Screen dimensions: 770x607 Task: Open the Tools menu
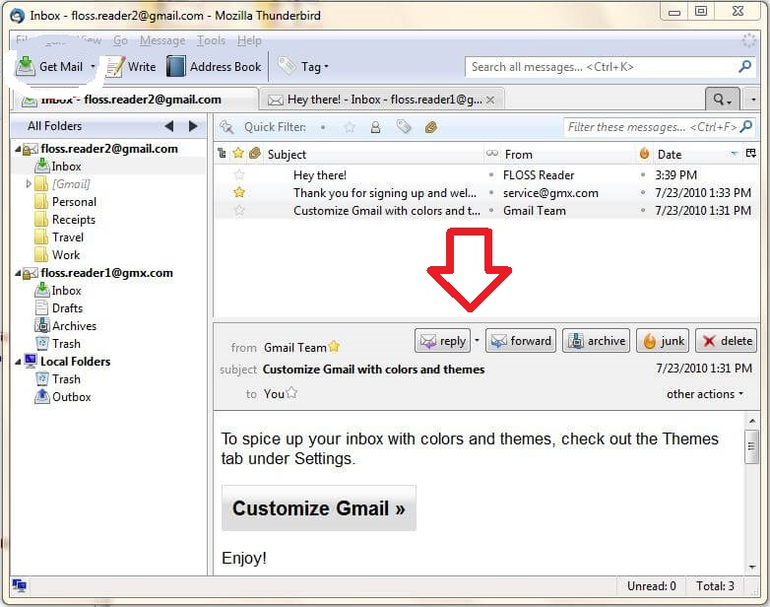pos(211,40)
